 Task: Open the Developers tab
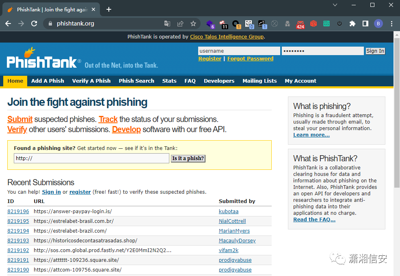pyautogui.click(x=219, y=81)
